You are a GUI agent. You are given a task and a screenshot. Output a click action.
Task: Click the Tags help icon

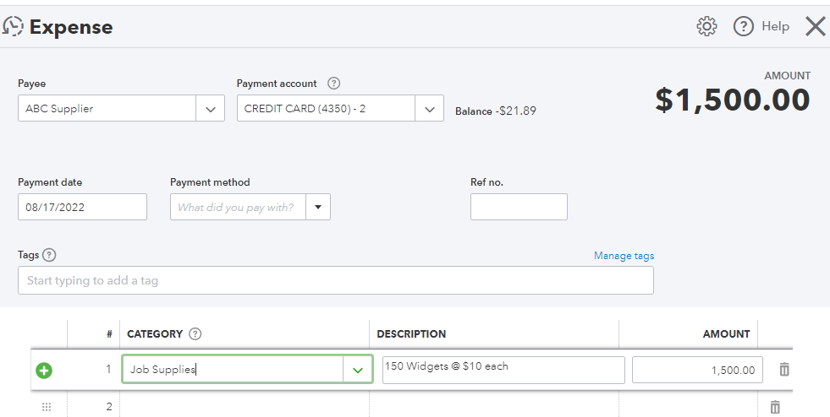coord(49,255)
